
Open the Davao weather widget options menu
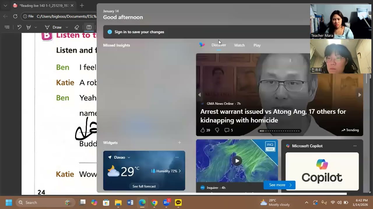click(177, 157)
